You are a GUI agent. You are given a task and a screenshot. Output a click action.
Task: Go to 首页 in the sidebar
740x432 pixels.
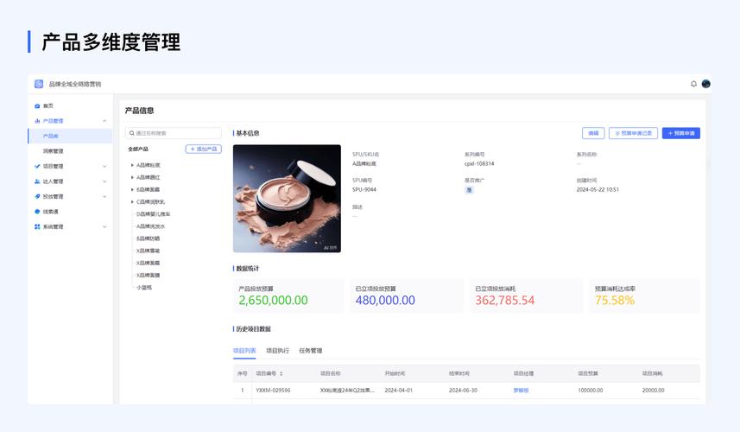pyautogui.click(x=48, y=105)
